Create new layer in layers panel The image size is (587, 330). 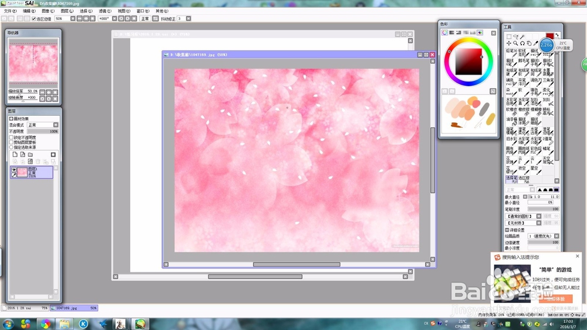point(15,154)
